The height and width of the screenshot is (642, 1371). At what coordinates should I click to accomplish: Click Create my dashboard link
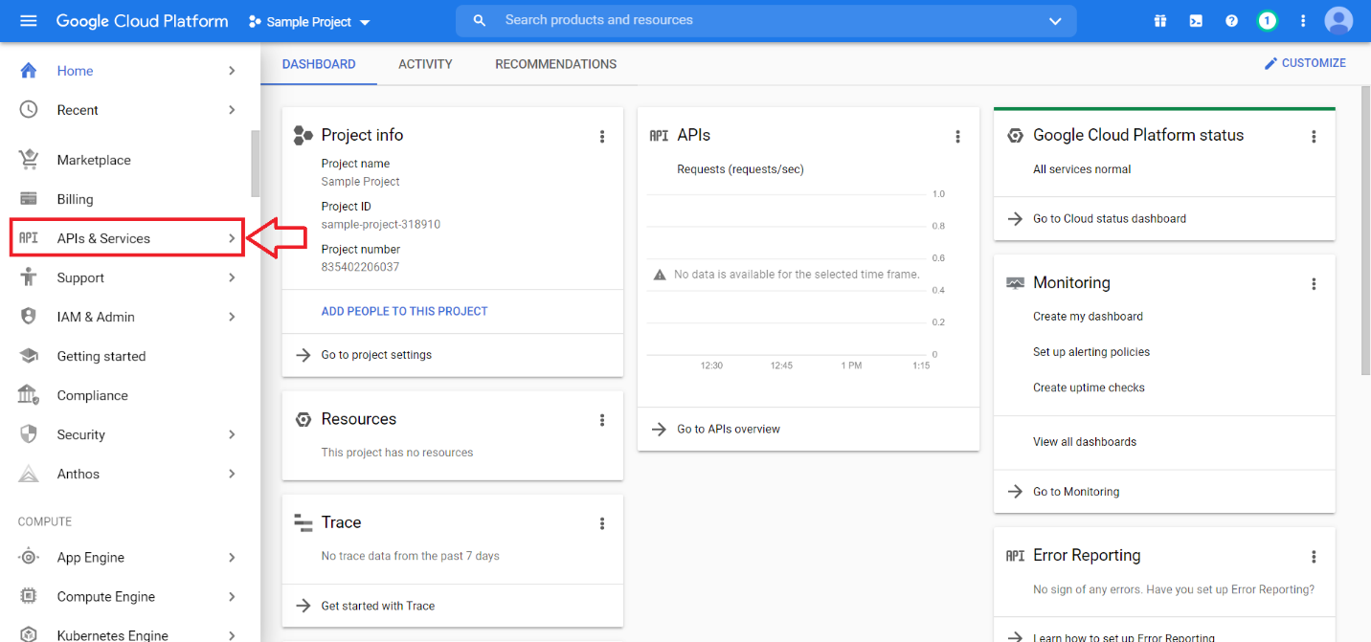[x=1088, y=317]
